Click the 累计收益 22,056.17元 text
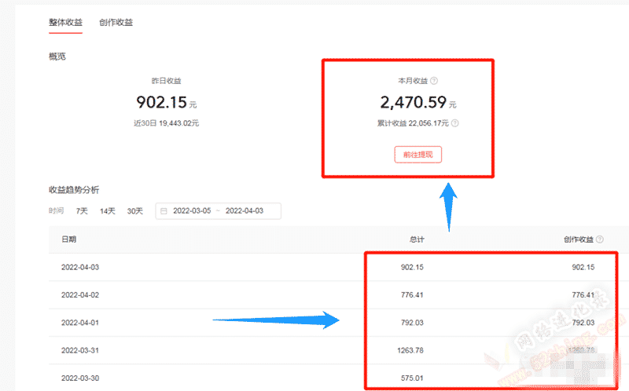The image size is (629, 391). (x=413, y=123)
